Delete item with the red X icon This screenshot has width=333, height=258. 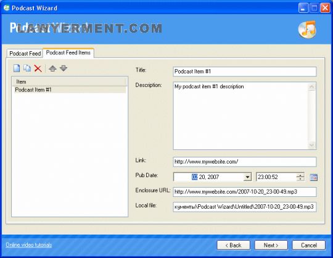point(38,69)
